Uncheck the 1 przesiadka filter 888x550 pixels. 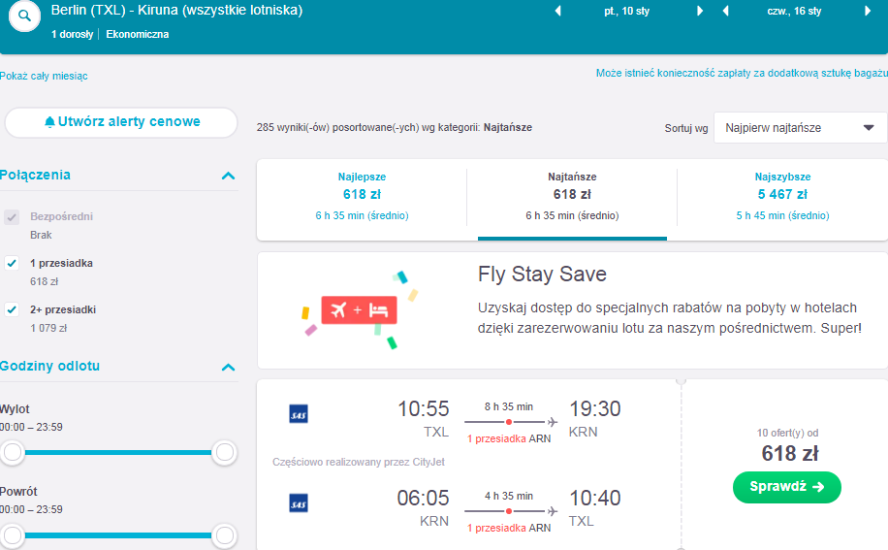[x=12, y=263]
